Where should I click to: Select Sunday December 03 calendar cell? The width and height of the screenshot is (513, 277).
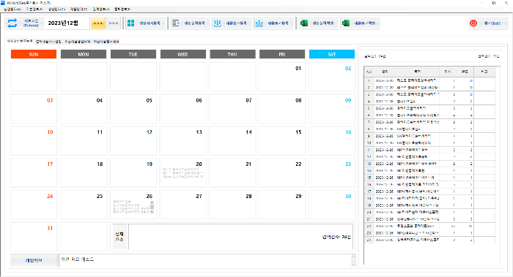point(34,109)
